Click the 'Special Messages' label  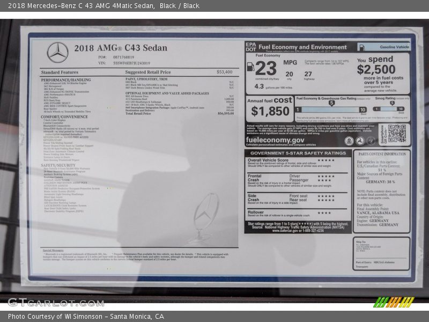click(x=53, y=250)
